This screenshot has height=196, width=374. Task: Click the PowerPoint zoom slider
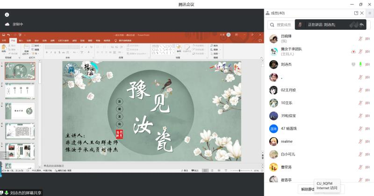pyautogui.click(x=239, y=171)
